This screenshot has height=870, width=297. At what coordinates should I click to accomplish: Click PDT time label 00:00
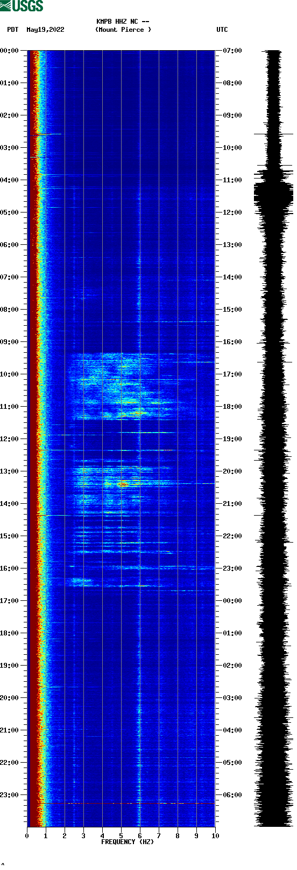10,51
